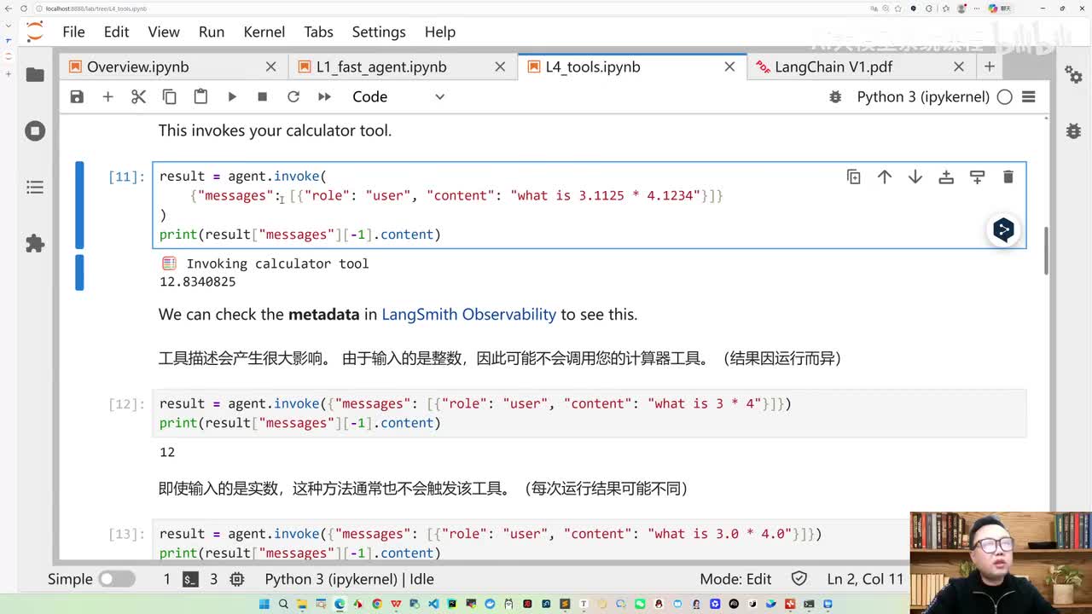
Task: Cut the selected cell with scissors icon
Action: point(138,96)
